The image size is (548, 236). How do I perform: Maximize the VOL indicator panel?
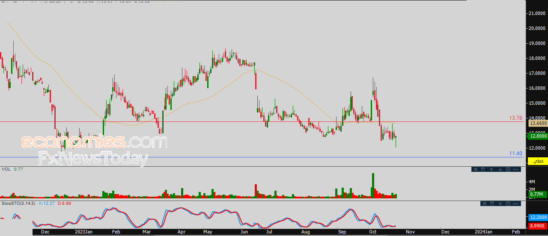pyautogui.click(x=483, y=169)
